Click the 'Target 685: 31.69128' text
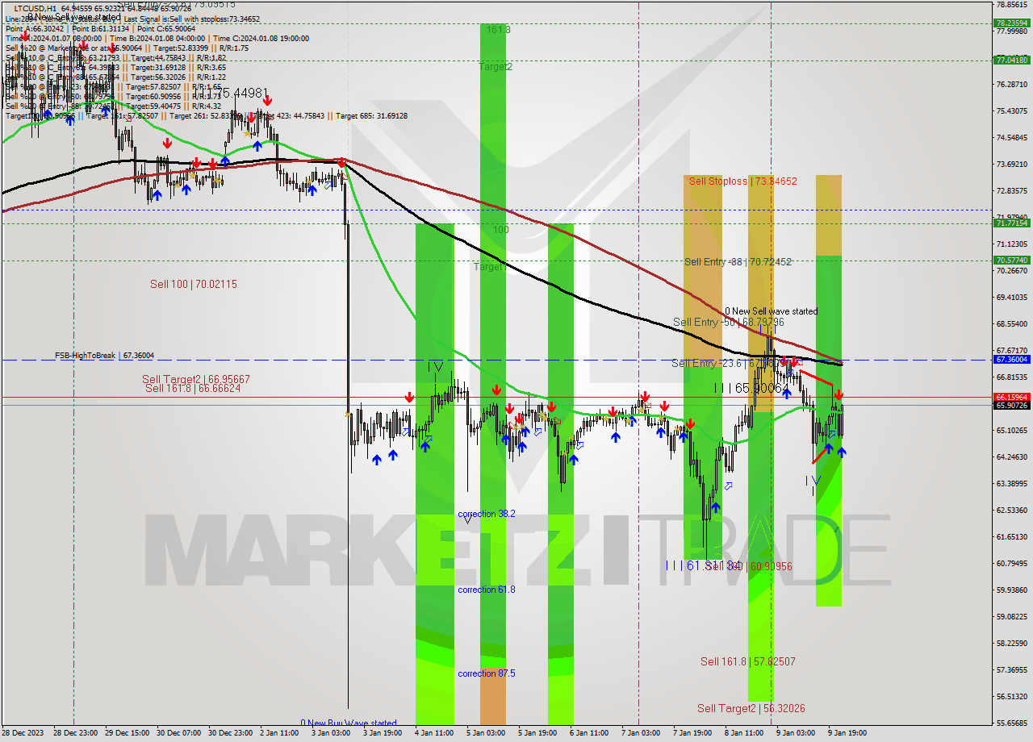1033x742 pixels. pos(371,116)
